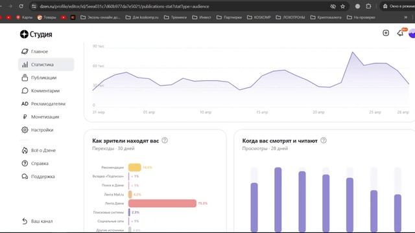Click the Поддержка chat bubbles icon
Image resolution: width=415 pixels, height=233 pixels.
tap(25, 176)
